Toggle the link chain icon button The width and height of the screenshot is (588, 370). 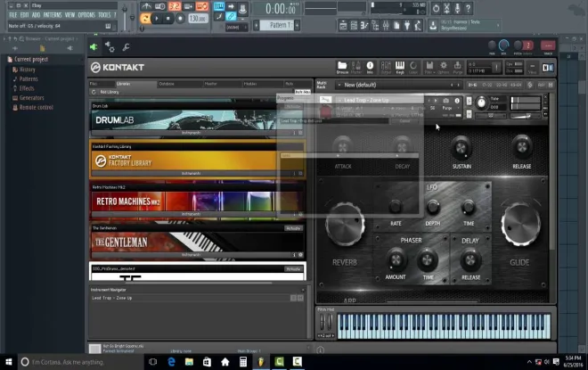coord(231,17)
